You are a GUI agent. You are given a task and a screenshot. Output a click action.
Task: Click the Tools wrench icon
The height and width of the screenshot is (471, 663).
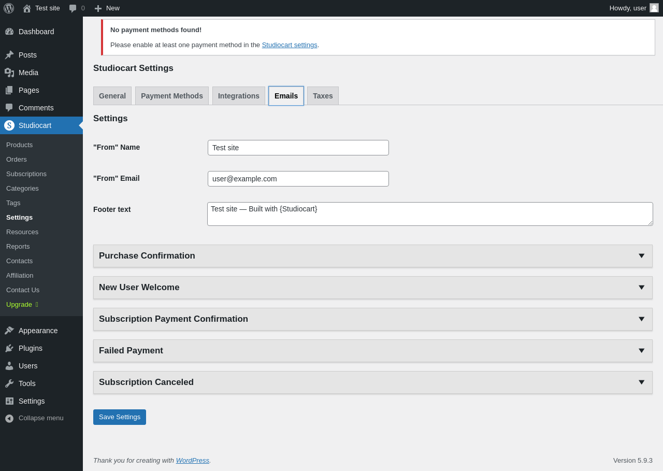coord(9,383)
